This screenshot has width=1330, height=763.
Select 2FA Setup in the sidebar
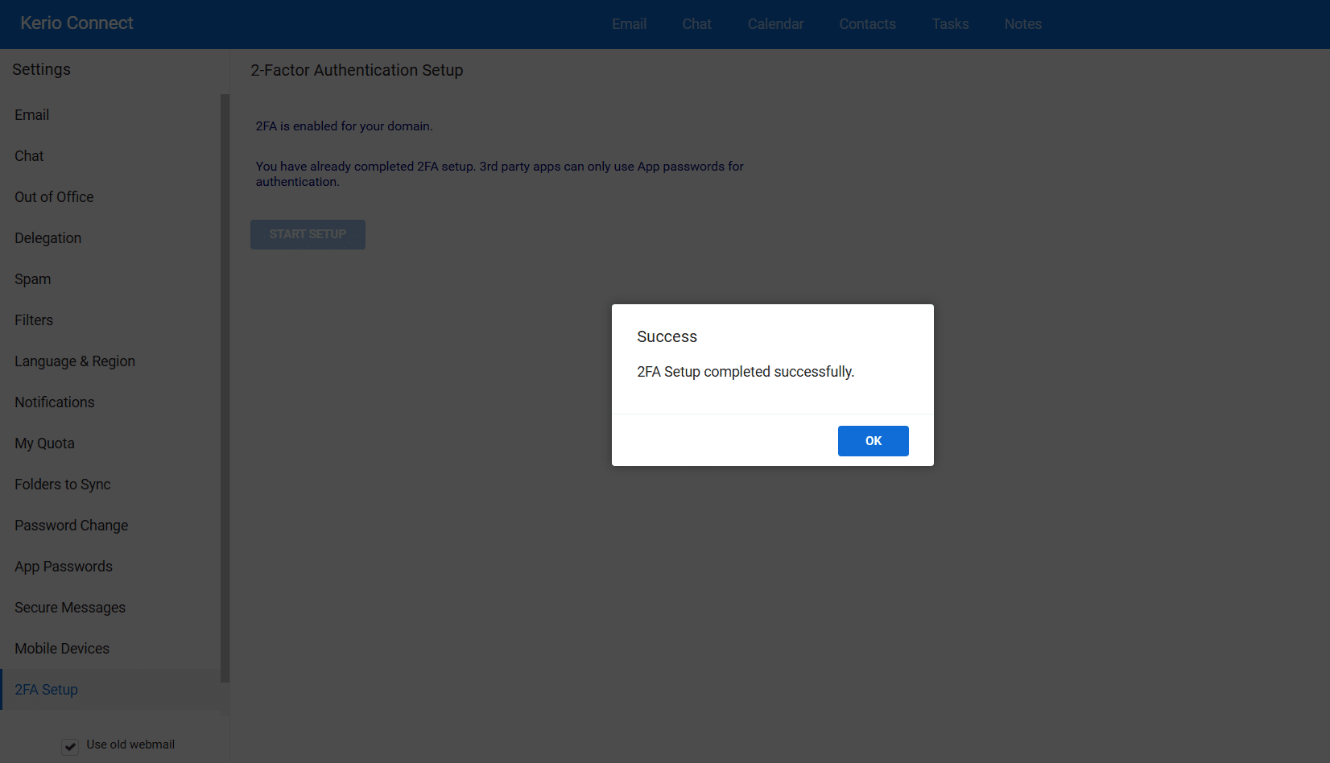click(x=47, y=690)
